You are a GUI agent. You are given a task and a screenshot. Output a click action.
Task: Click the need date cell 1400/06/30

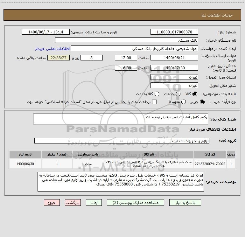click(25, 164)
